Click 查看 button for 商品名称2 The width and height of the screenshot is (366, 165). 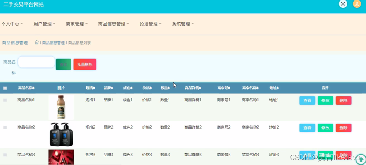[307, 128]
